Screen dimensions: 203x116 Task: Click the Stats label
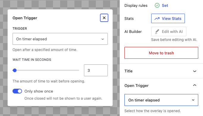coord(129,18)
